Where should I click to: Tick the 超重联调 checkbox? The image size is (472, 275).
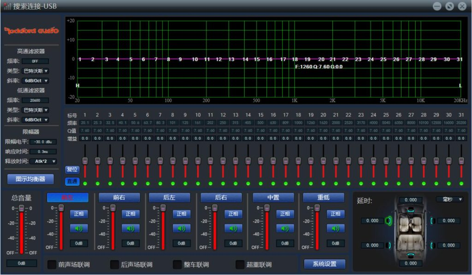(240, 264)
